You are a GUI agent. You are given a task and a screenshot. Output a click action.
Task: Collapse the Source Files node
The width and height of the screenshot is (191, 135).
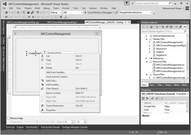click(146, 75)
